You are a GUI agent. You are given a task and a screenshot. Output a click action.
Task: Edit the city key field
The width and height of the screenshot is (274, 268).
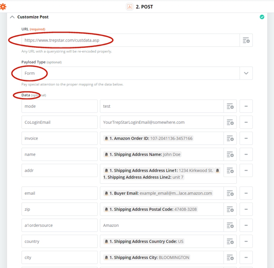click(59, 257)
